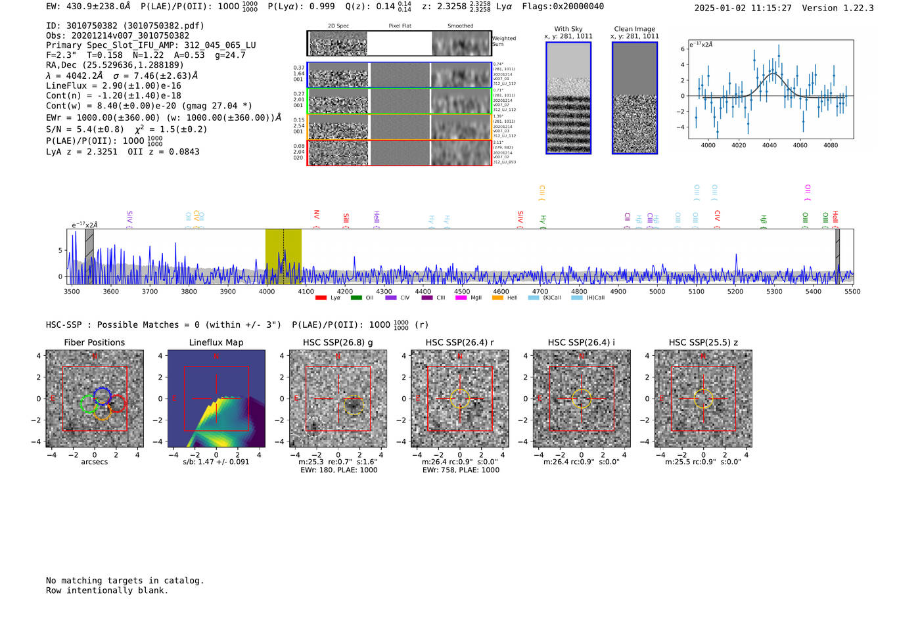Click the green Hβ line marker near 5270
The height and width of the screenshot is (626, 920).
(763, 221)
